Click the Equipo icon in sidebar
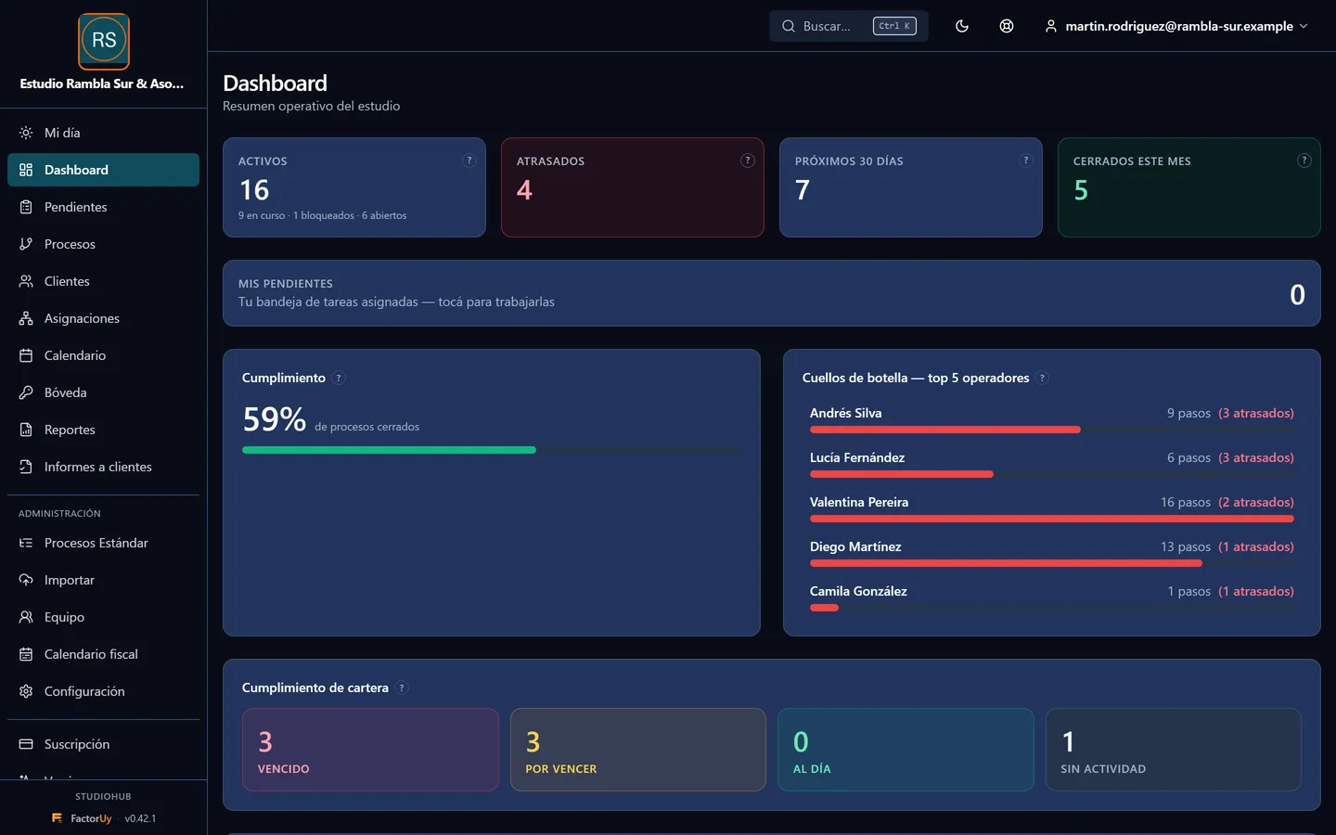 tap(26, 617)
